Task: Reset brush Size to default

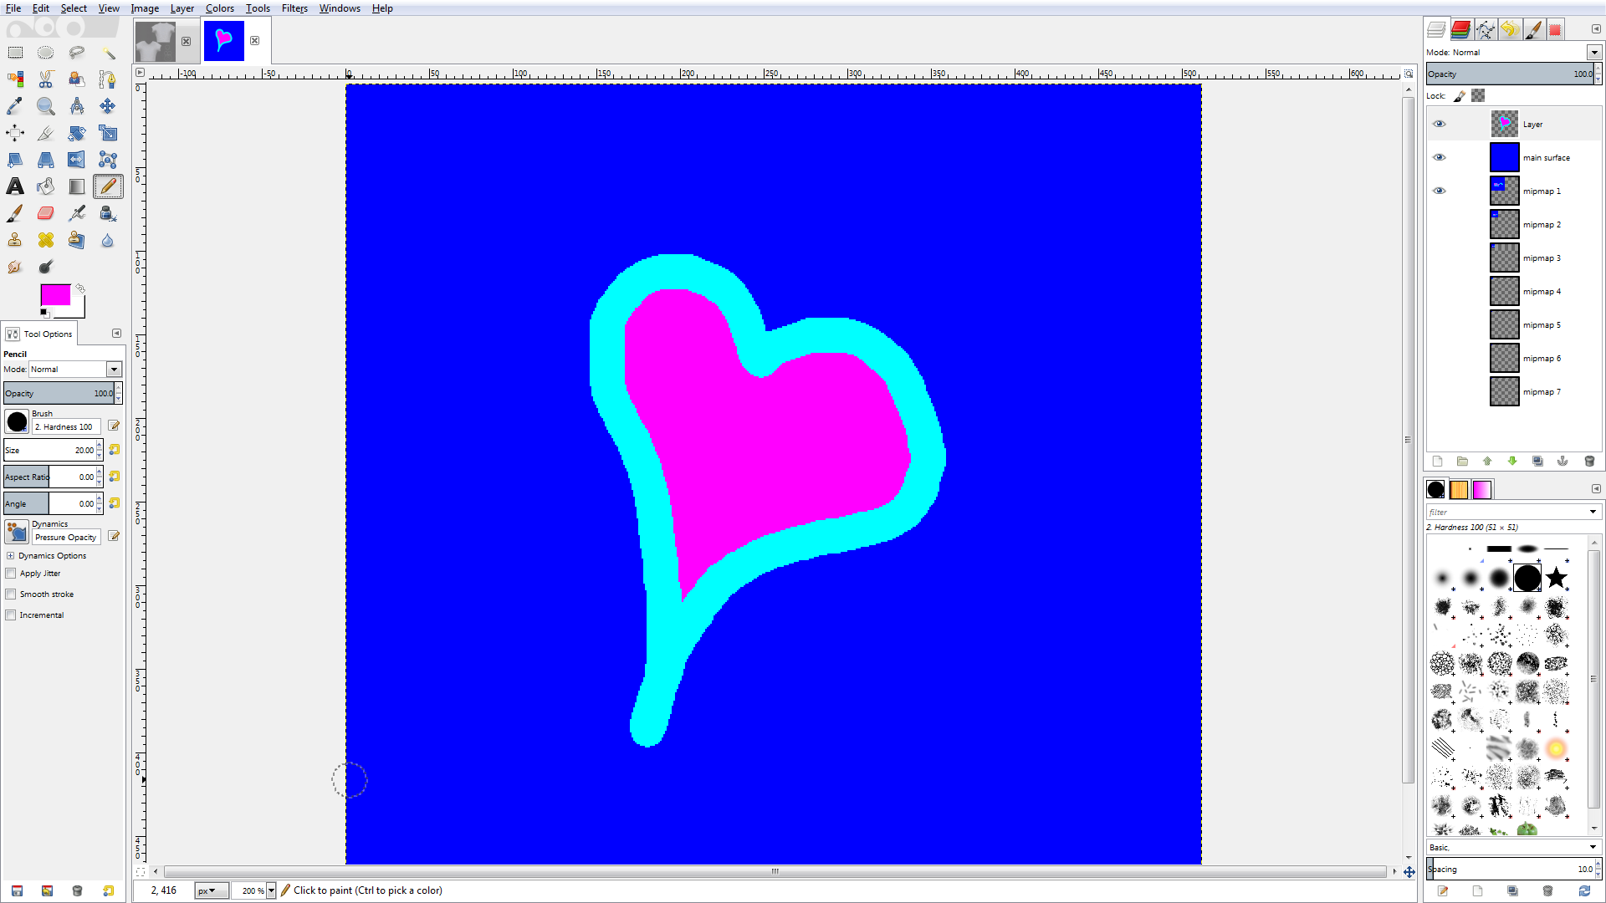Action: [x=115, y=450]
